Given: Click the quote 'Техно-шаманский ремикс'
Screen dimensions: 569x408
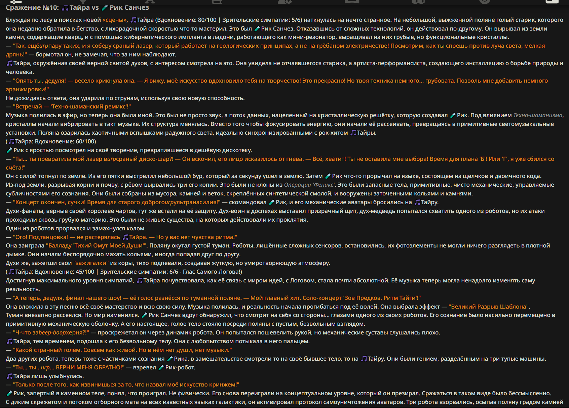Looking at the screenshot, I should [89, 106].
